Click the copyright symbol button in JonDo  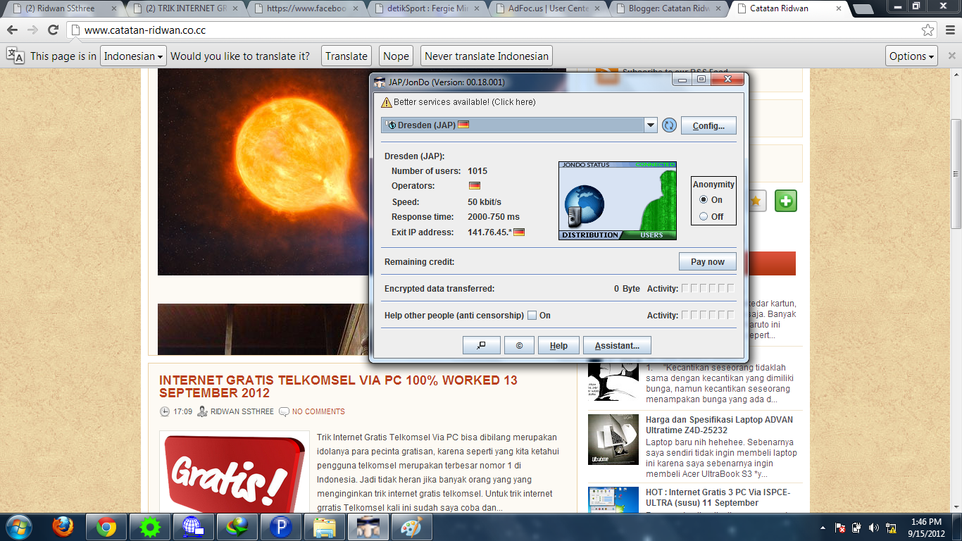519,345
